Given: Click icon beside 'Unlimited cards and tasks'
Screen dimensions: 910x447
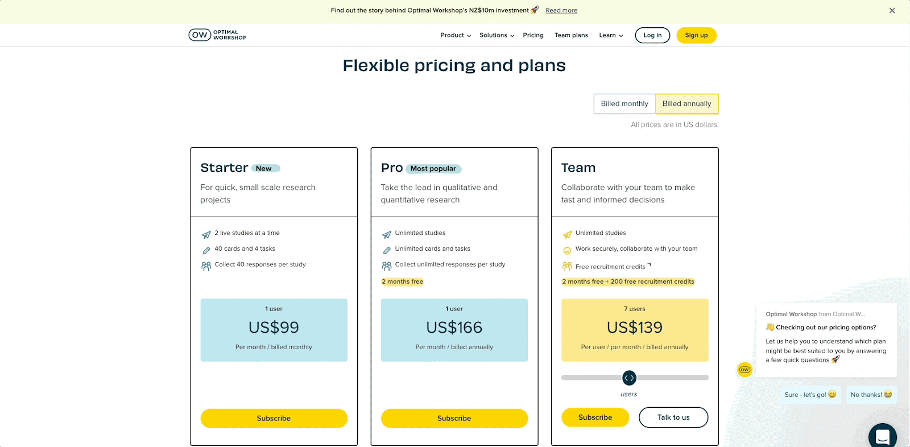Looking at the screenshot, I should point(387,250).
